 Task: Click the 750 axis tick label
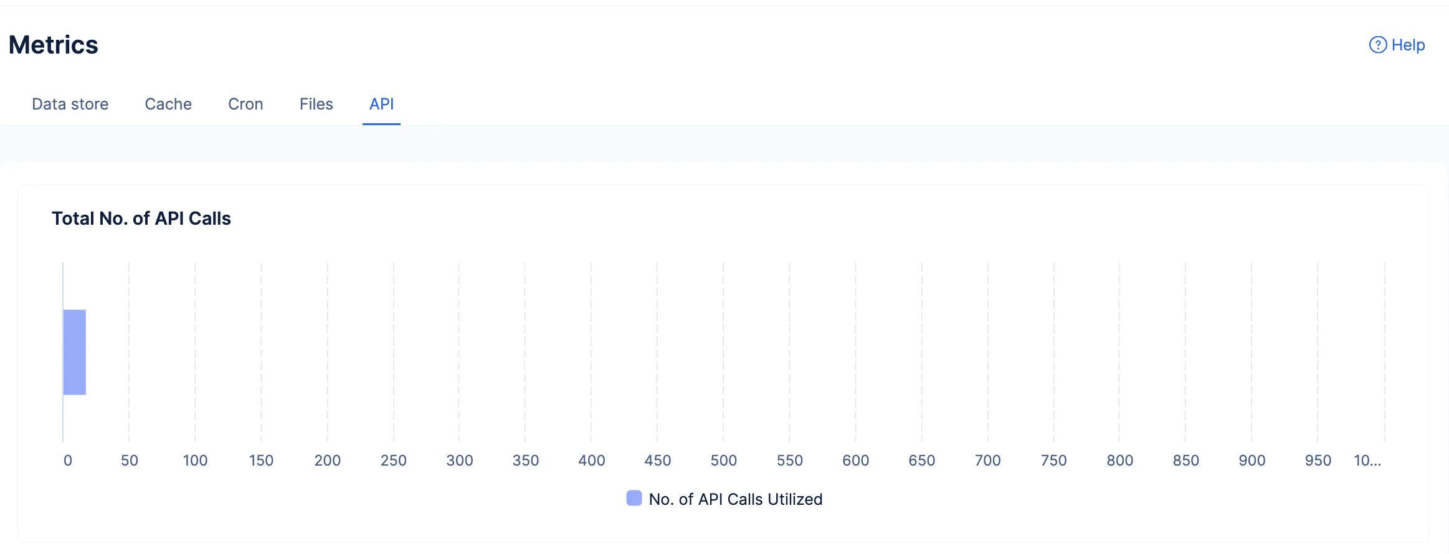(1054, 461)
